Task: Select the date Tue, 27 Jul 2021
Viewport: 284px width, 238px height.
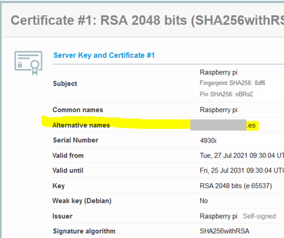Action: (223, 155)
